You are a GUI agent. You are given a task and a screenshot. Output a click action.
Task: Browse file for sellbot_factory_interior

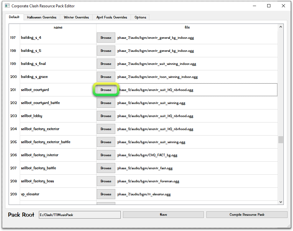[106, 155]
